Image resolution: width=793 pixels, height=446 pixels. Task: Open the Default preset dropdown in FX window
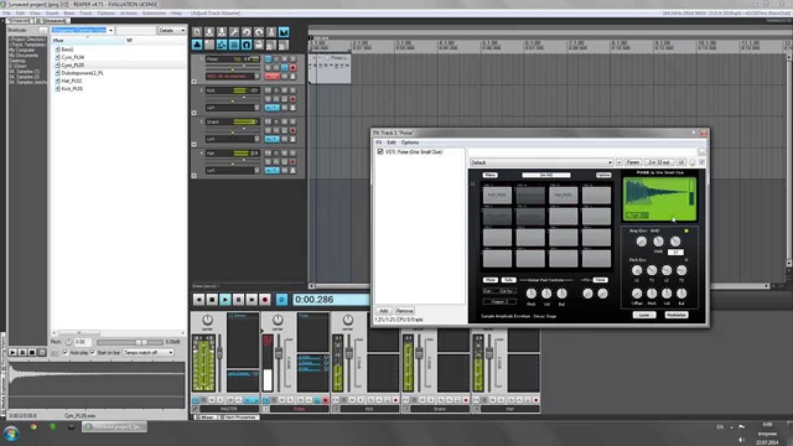click(x=541, y=162)
